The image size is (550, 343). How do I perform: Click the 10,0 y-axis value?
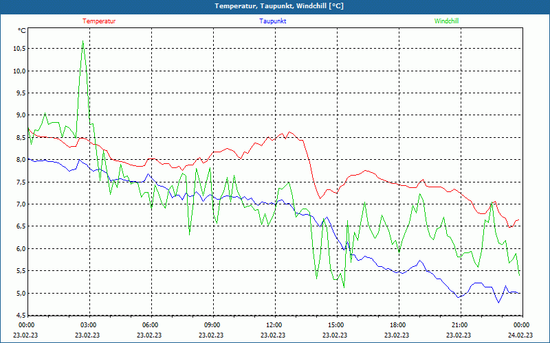click(19, 71)
